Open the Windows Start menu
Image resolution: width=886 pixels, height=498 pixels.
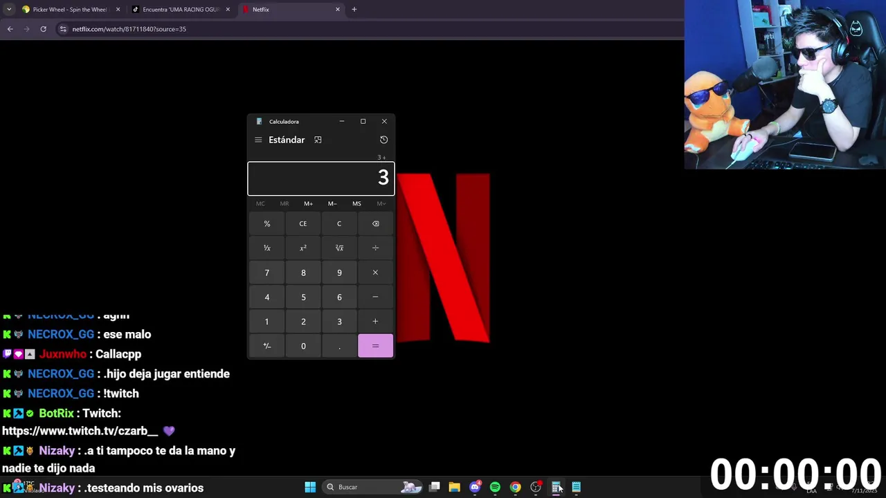[x=310, y=487]
